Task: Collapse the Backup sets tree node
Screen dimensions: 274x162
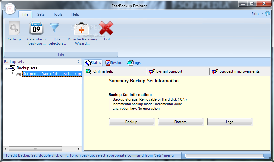Action: [7, 68]
